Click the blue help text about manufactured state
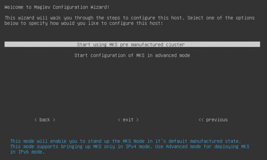This screenshot has height=160, width=267. pos(125,141)
